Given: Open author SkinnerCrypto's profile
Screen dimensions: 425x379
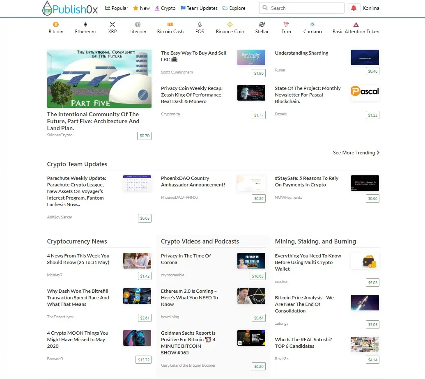Looking at the screenshot, I should [x=60, y=135].
